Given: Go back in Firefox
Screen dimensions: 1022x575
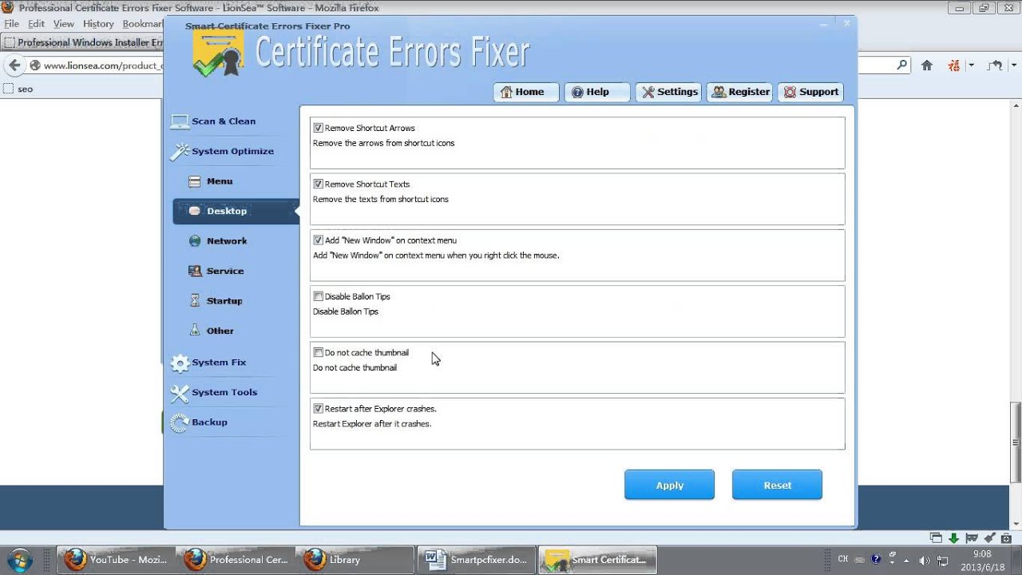Looking at the screenshot, I should coord(14,65).
